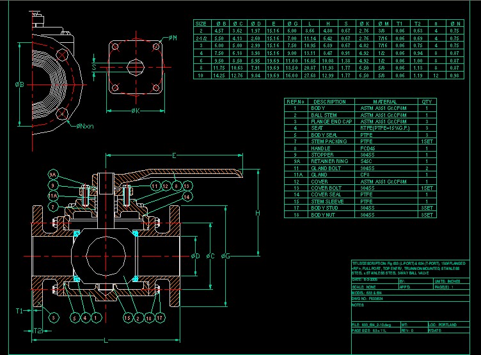Click the RETAINER RING description

point(329,161)
